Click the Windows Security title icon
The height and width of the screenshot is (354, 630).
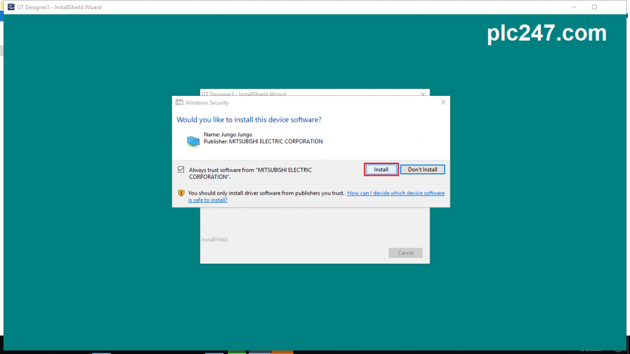tap(179, 103)
